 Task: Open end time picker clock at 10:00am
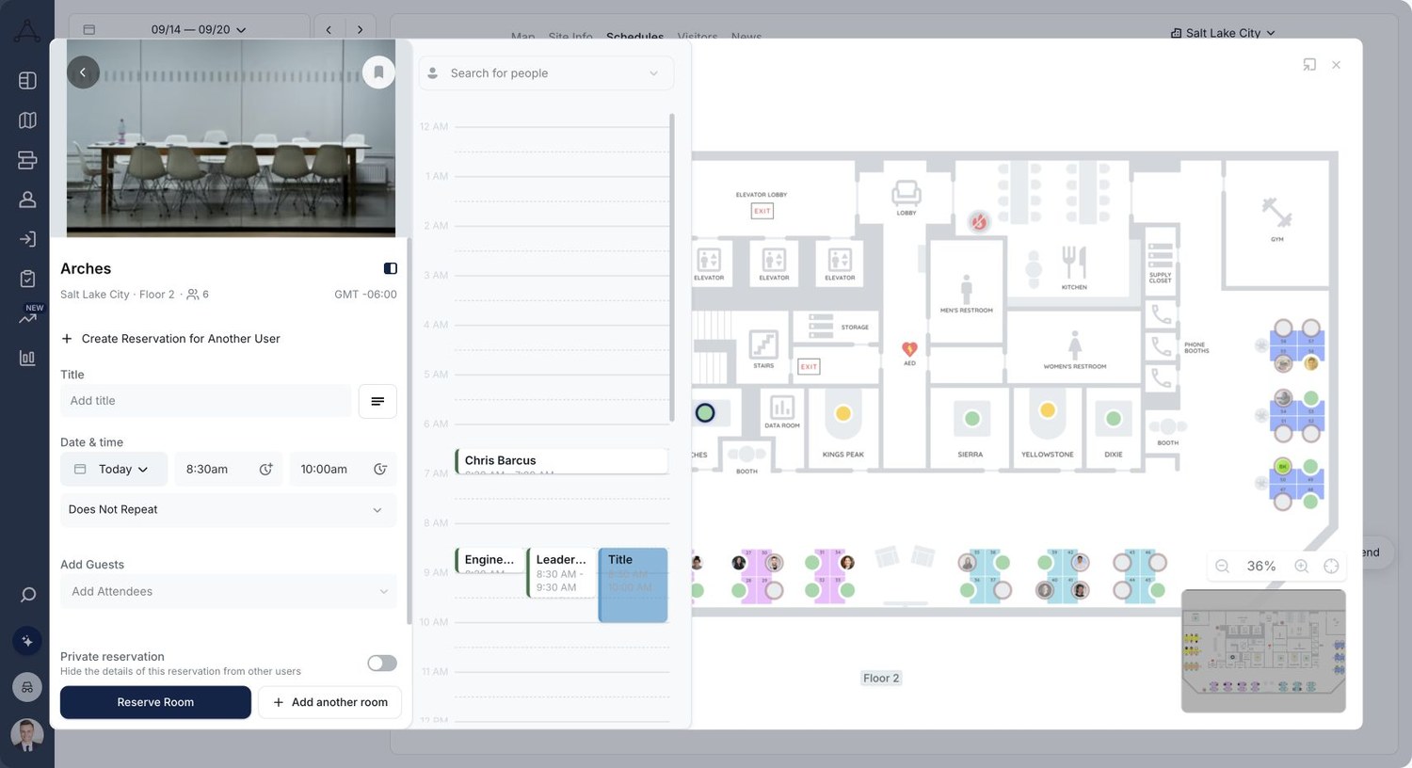click(380, 469)
